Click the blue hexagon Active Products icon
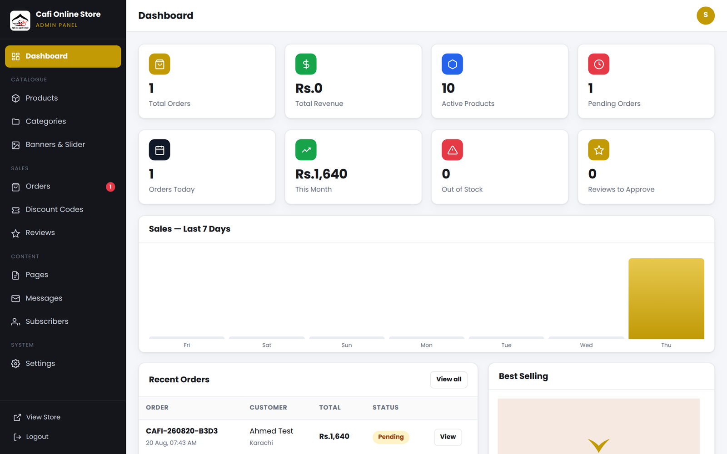 pos(452,64)
